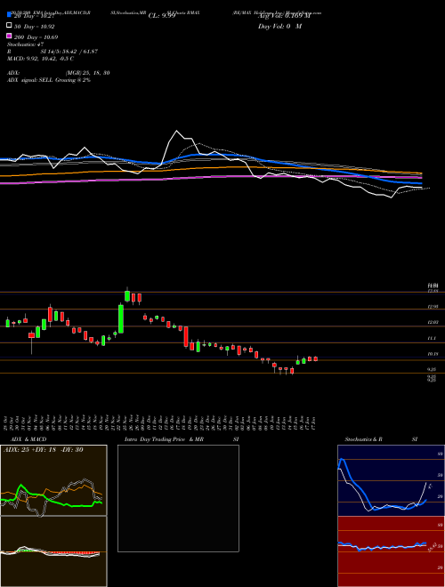Viewport: 445px width, 587px height.
Task: Click the peak of the white moving-average line
Action: tap(177, 131)
